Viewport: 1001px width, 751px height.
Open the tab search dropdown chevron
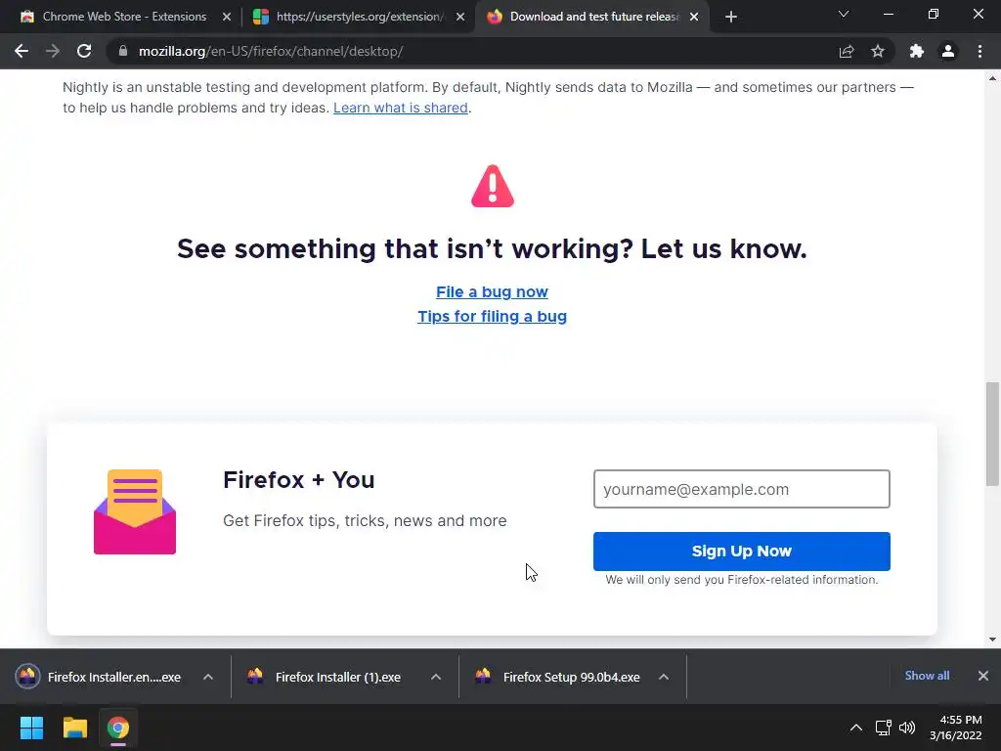[x=844, y=14]
